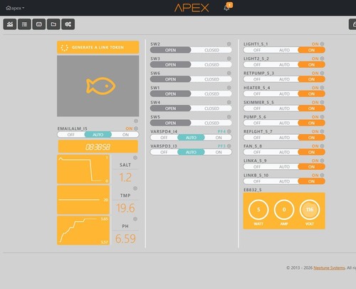
Task: Click the gear icon next to SW1
Action: (x=229, y=88)
